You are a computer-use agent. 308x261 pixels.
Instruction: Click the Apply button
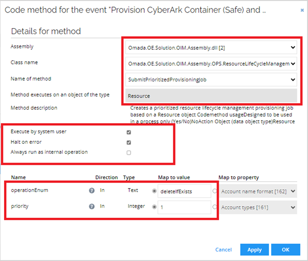coord(254,249)
